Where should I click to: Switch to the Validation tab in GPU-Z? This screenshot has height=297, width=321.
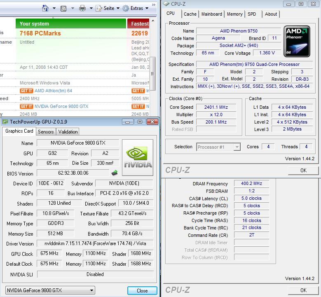68,132
